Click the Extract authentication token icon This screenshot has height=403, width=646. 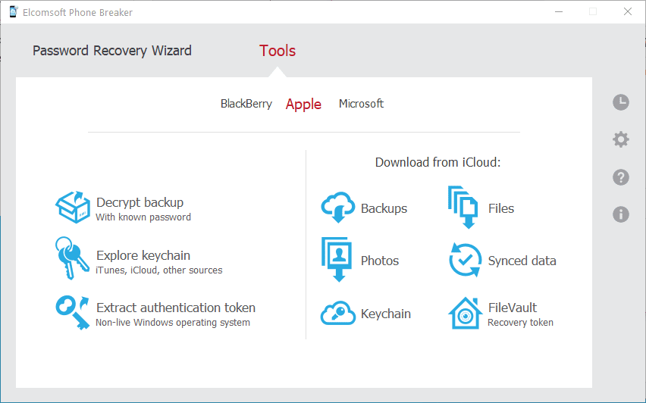click(x=73, y=312)
